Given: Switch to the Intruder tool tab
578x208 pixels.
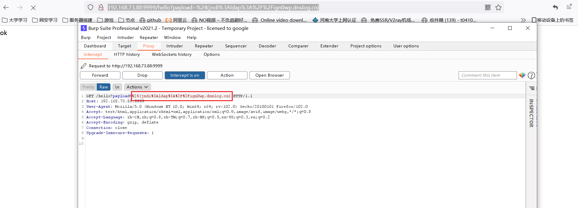Looking at the screenshot, I should pos(175,46).
